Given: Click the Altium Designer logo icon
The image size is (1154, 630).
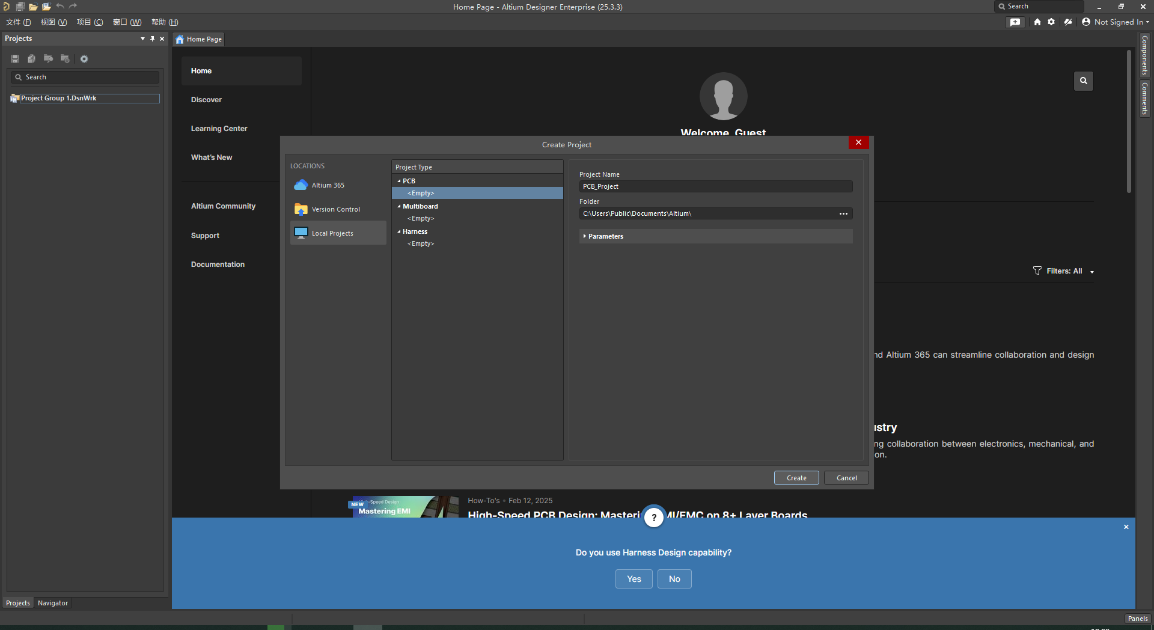Looking at the screenshot, I should coord(6,7).
